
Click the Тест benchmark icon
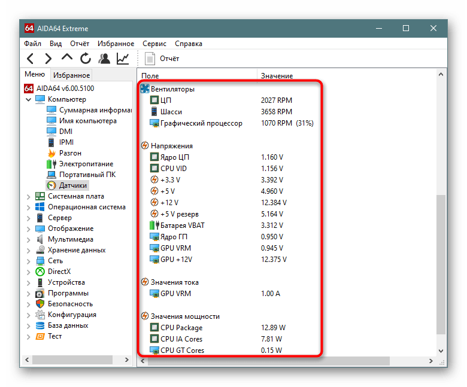point(40,336)
